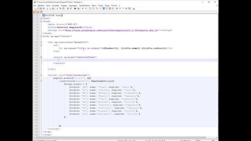This screenshot has height=141, width=251.
Task: Click the Stop Recording macro icon
Action: coord(120,9)
